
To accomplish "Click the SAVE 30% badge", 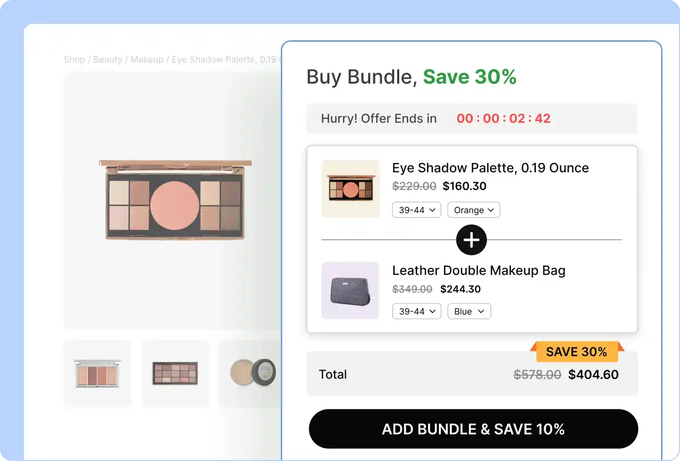I will click(x=577, y=352).
